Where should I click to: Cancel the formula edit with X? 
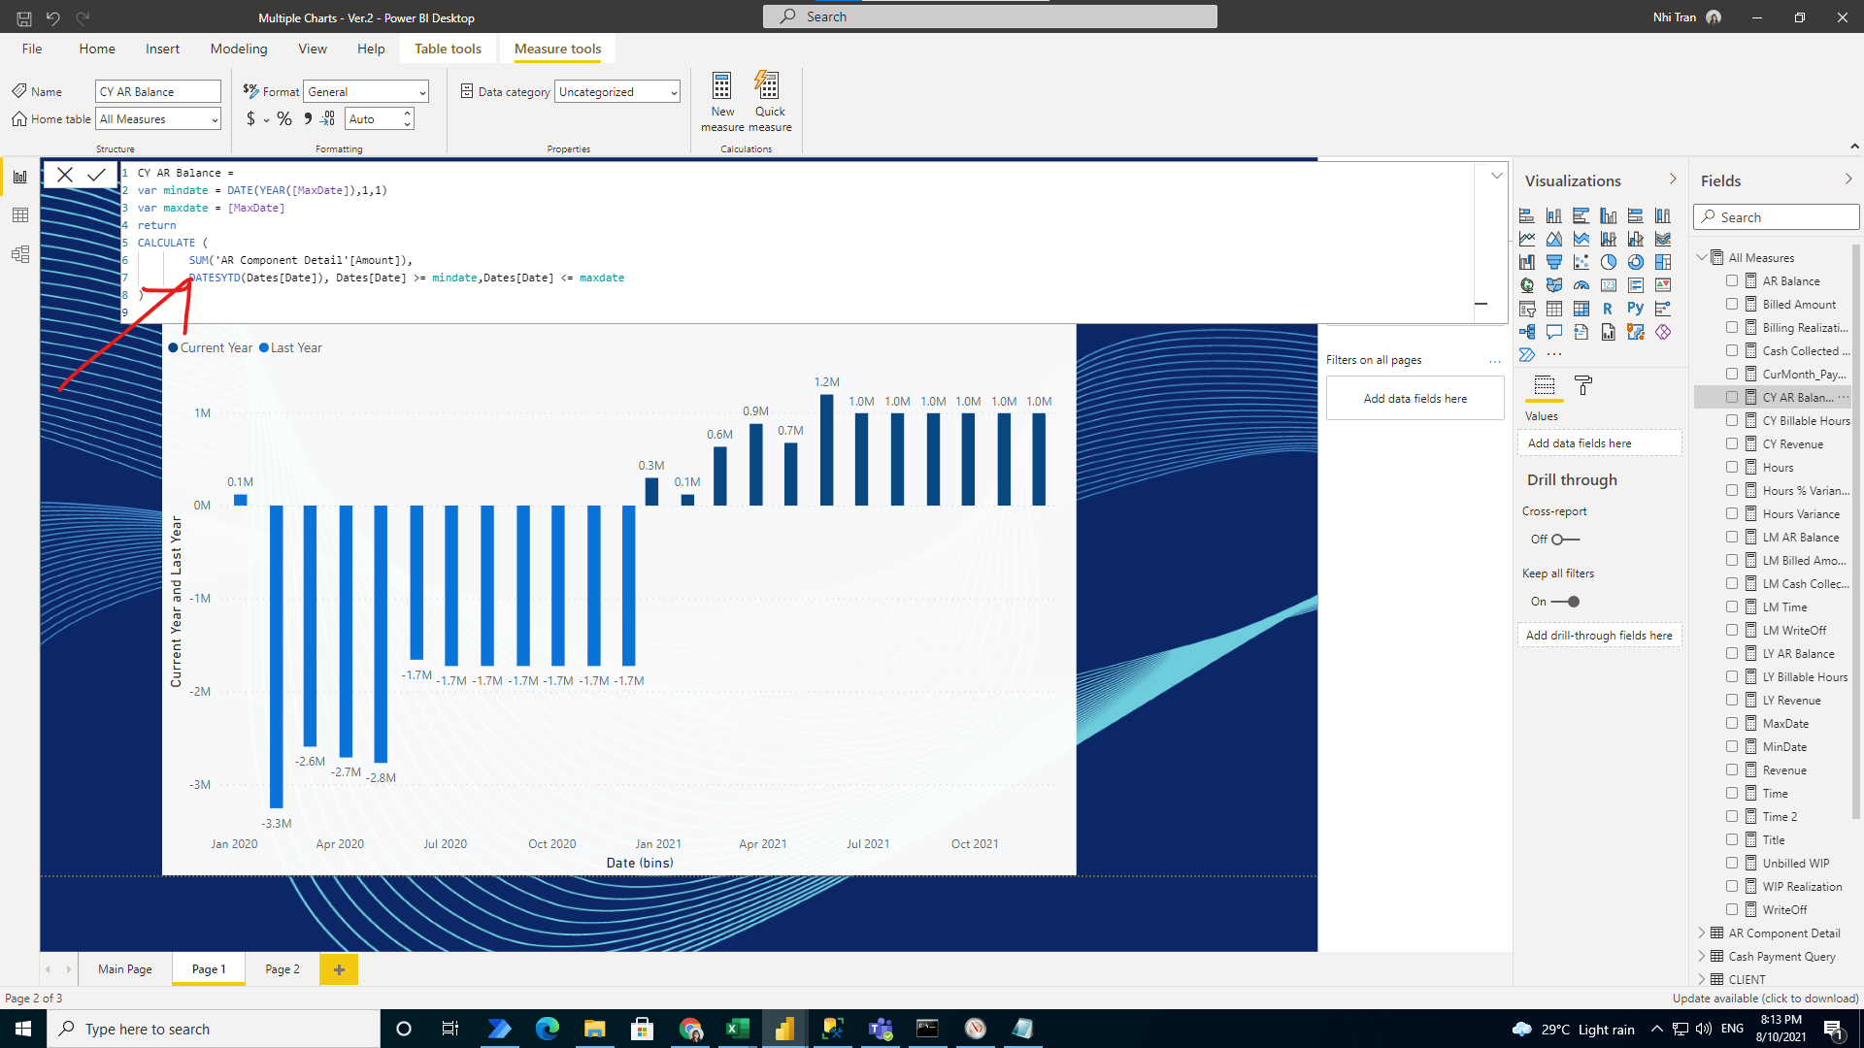click(65, 175)
